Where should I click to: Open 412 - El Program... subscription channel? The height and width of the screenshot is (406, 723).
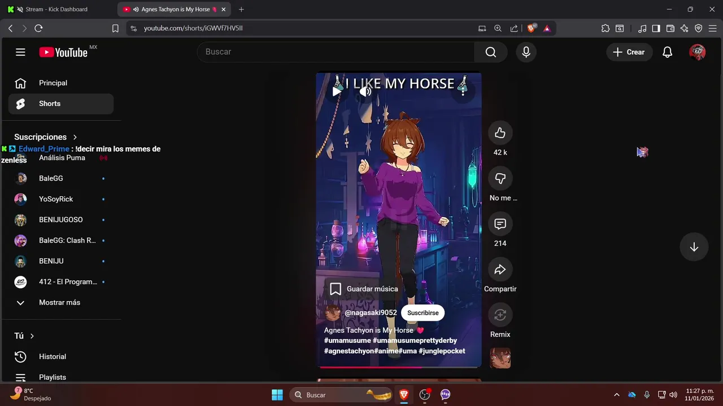pos(61,282)
